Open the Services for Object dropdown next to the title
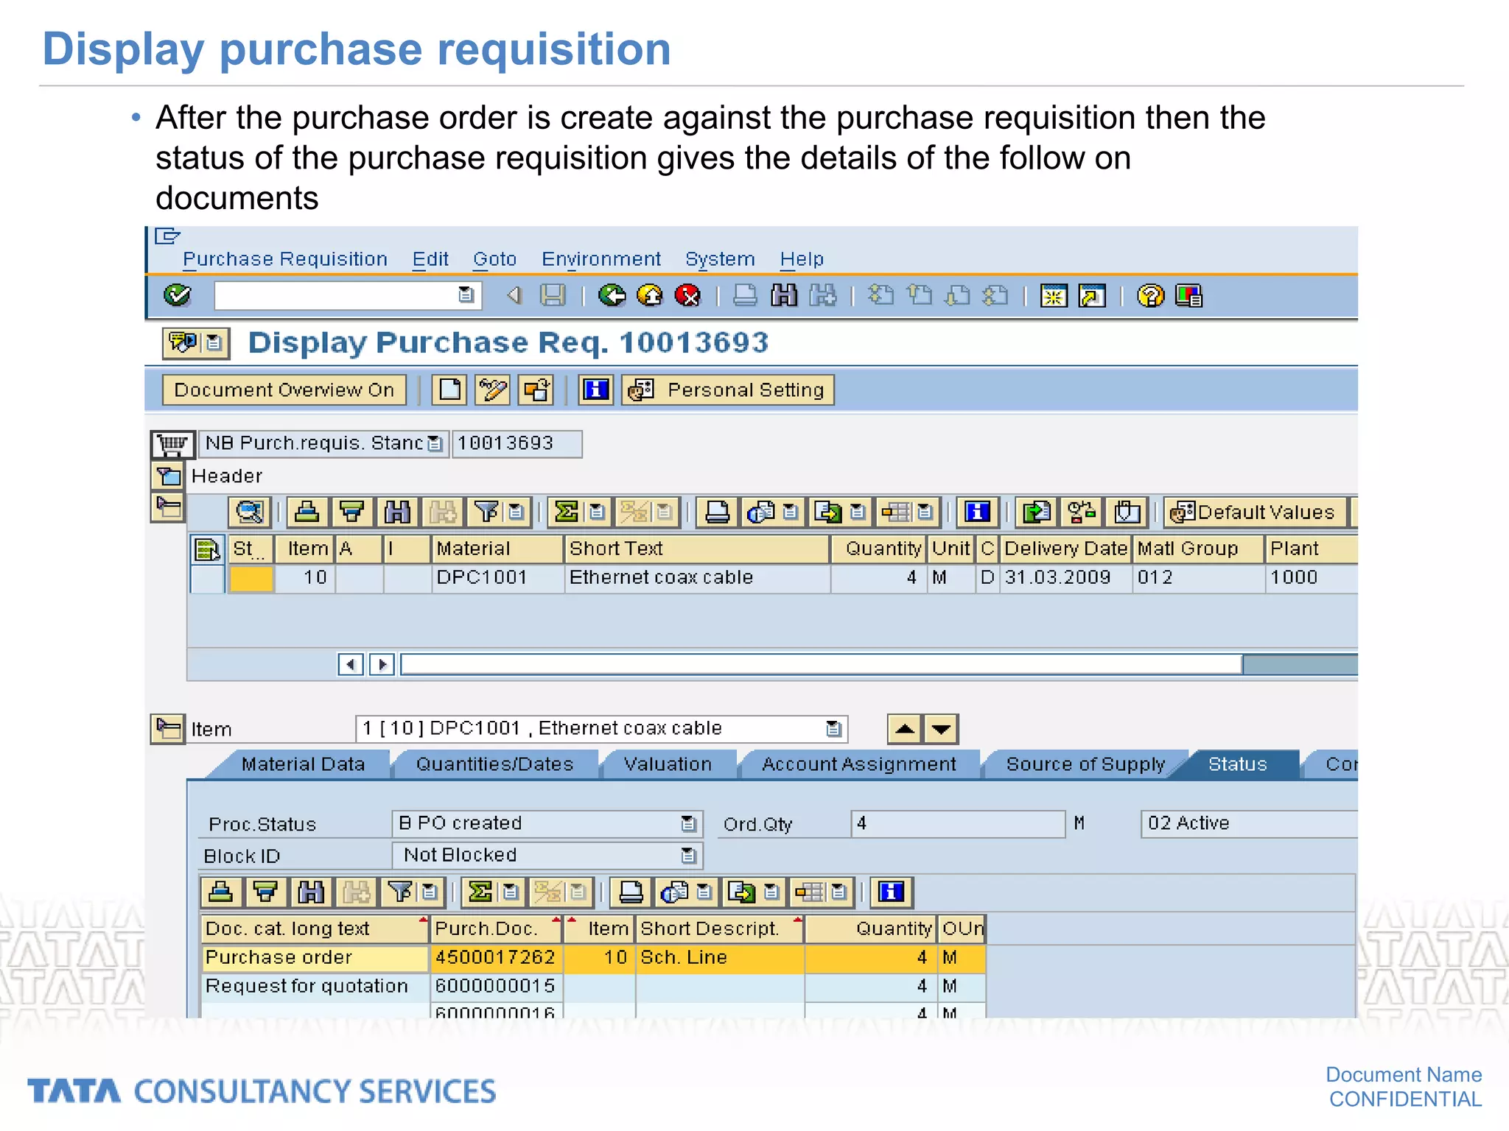The width and height of the screenshot is (1509, 1131). (x=214, y=343)
